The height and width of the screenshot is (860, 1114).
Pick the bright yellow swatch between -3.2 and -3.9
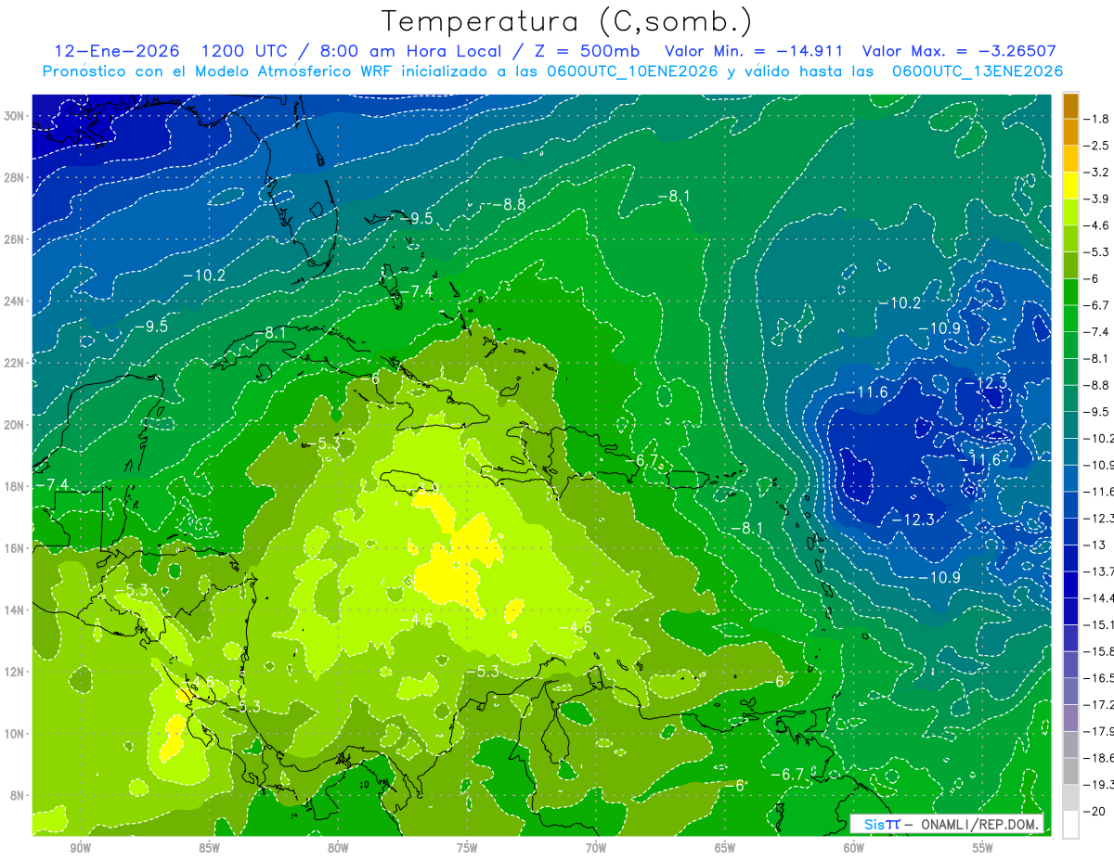(1070, 186)
